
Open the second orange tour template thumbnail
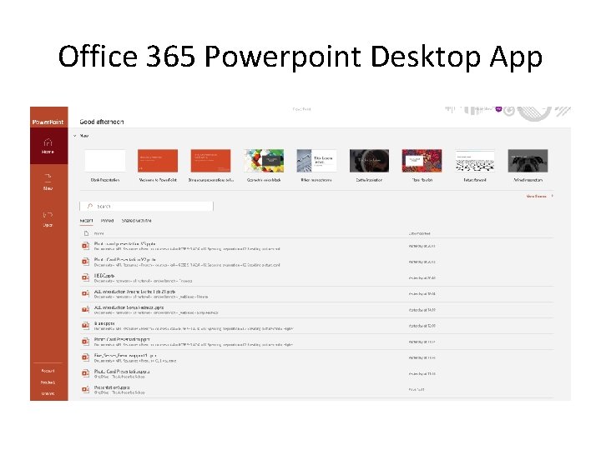[211, 161]
